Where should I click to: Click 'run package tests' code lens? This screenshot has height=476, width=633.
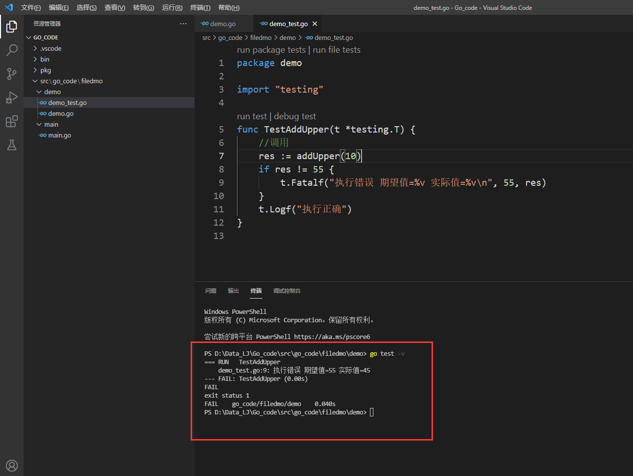coord(271,50)
